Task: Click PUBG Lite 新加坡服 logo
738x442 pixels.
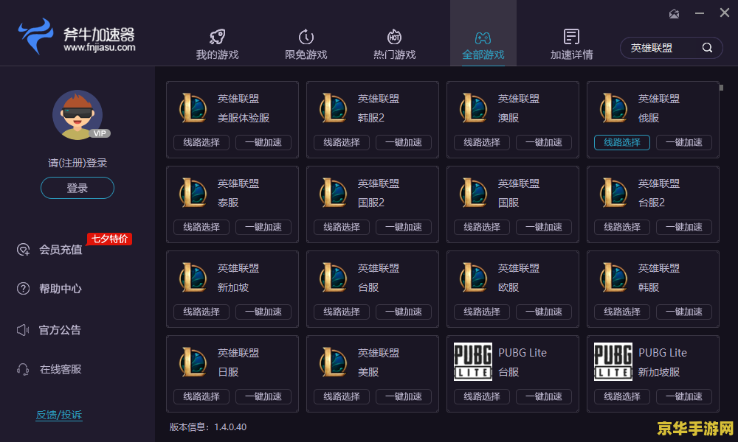Action: click(613, 362)
